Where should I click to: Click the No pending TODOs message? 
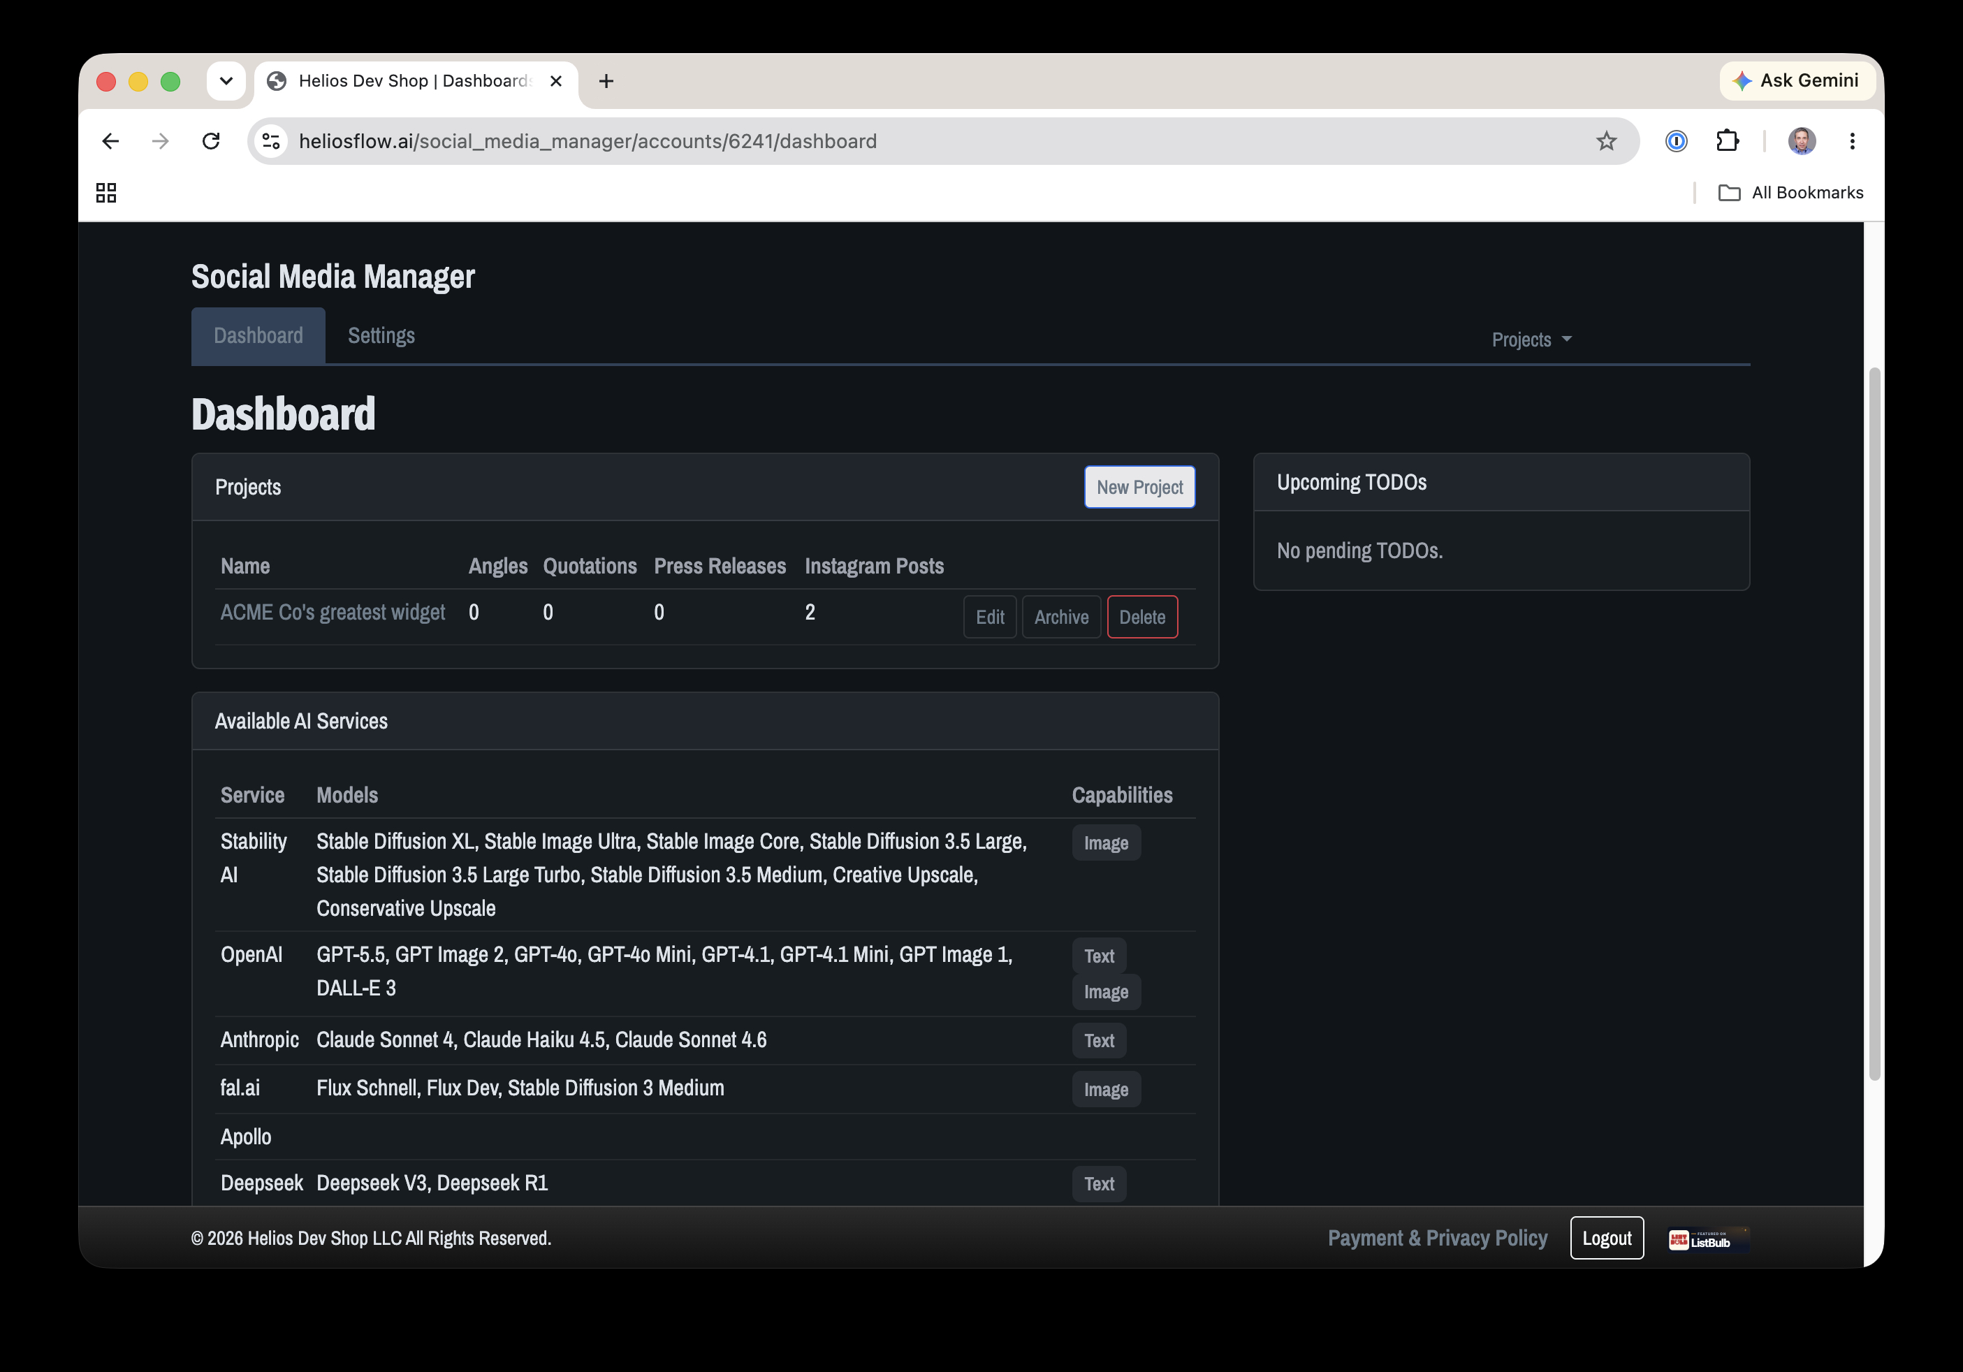point(1359,550)
